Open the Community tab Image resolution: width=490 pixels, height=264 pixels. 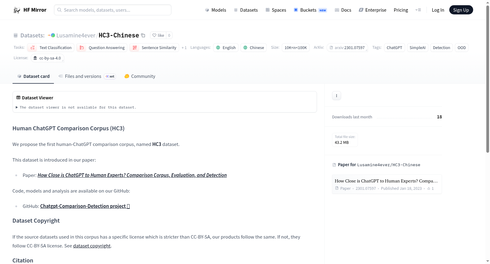click(x=140, y=76)
